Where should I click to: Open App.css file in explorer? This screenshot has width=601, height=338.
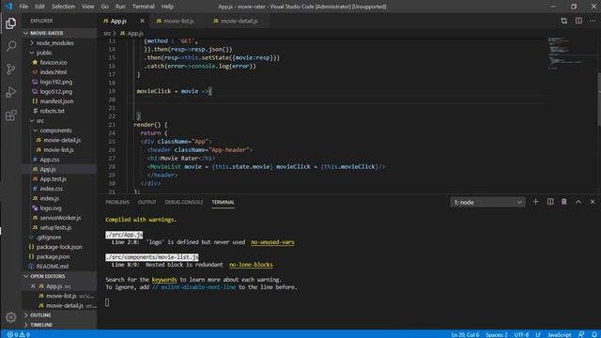[x=50, y=160]
